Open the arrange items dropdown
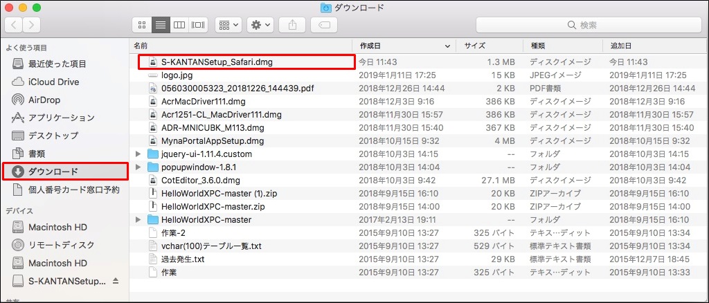The image size is (709, 303). [228, 25]
